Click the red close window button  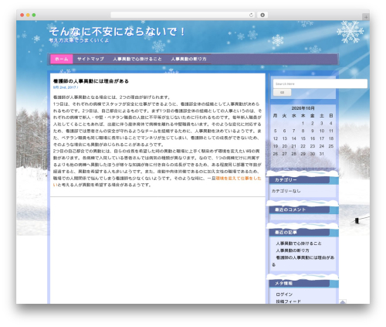(x=22, y=15)
